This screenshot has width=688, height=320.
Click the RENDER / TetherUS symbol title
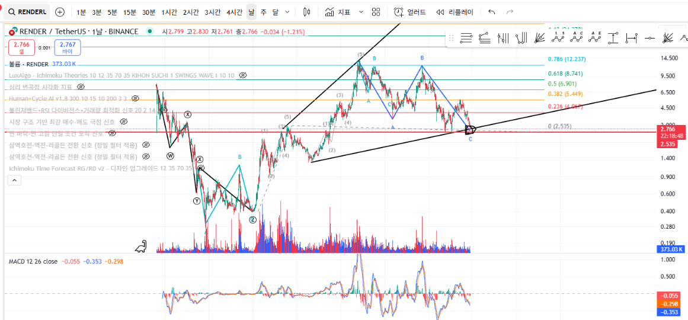coord(78,31)
